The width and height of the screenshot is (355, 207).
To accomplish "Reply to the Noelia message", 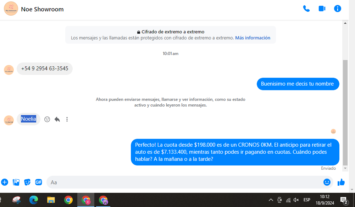I will pos(57,119).
